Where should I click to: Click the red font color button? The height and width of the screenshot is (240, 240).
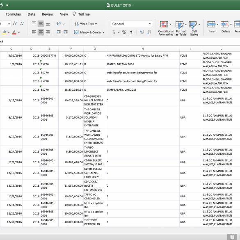point(14,32)
